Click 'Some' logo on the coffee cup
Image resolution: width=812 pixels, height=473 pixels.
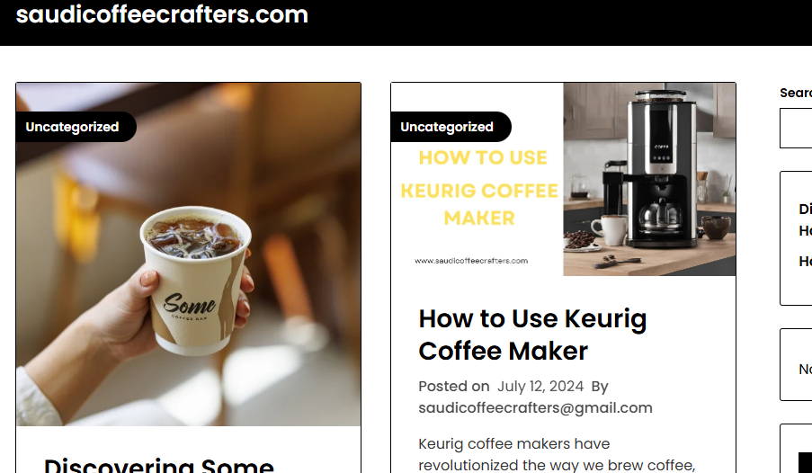click(x=190, y=305)
